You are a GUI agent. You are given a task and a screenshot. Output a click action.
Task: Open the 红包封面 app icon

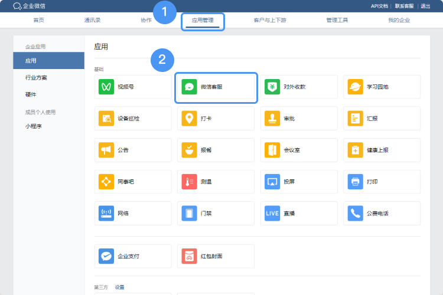(189, 256)
